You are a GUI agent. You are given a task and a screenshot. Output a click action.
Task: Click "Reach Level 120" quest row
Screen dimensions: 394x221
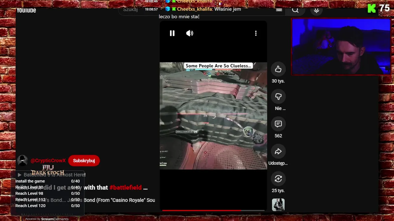pos(47,206)
